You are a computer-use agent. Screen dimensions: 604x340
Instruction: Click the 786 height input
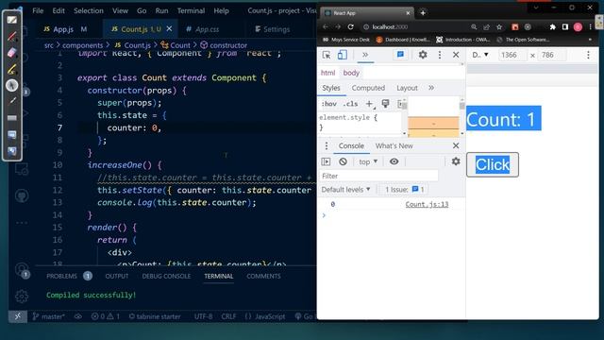coord(552,55)
